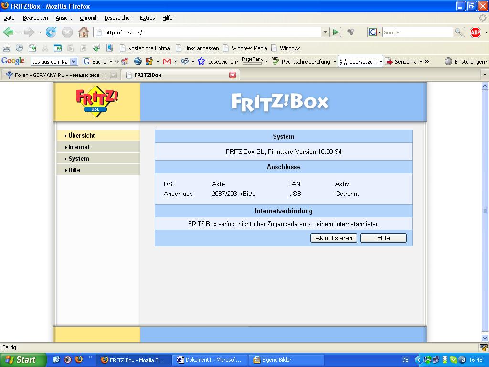
Task: Show more Google toolbar items chevron
Action: [427, 62]
